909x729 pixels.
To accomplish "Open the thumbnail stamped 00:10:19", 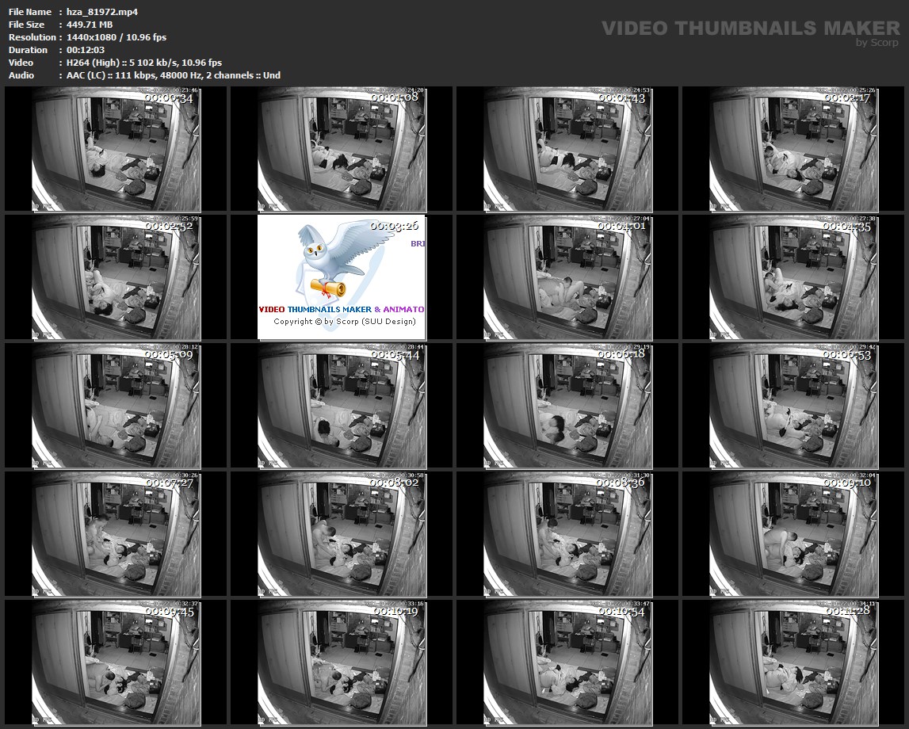I will (342, 662).
